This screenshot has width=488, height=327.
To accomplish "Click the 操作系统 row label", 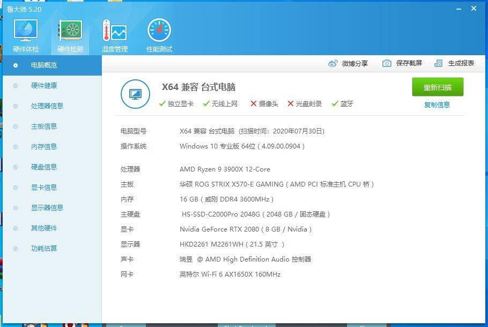I will point(134,146).
